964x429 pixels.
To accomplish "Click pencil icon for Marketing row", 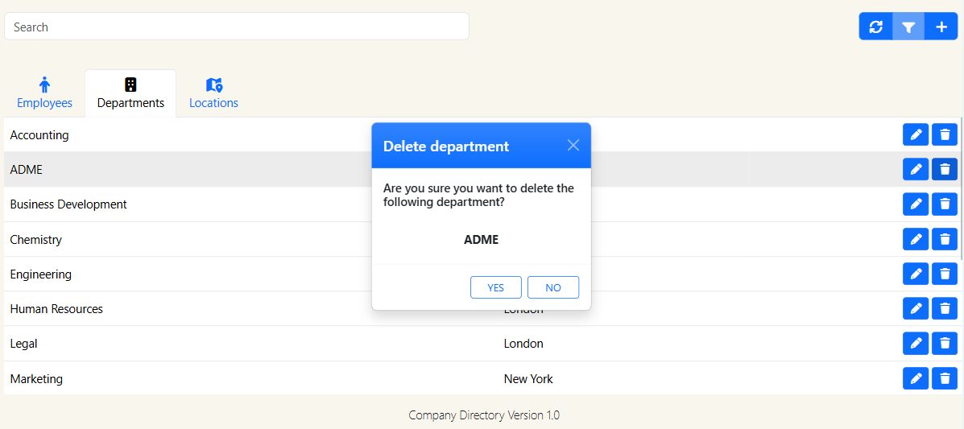I will [916, 378].
